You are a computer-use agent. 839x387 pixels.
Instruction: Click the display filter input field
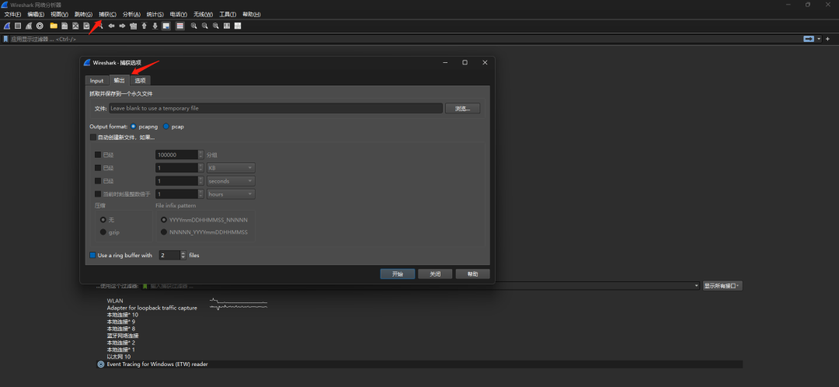pos(406,39)
